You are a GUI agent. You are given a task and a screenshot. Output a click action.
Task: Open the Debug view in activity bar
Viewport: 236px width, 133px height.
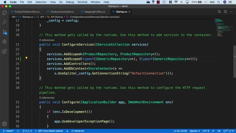click(x=4, y=42)
